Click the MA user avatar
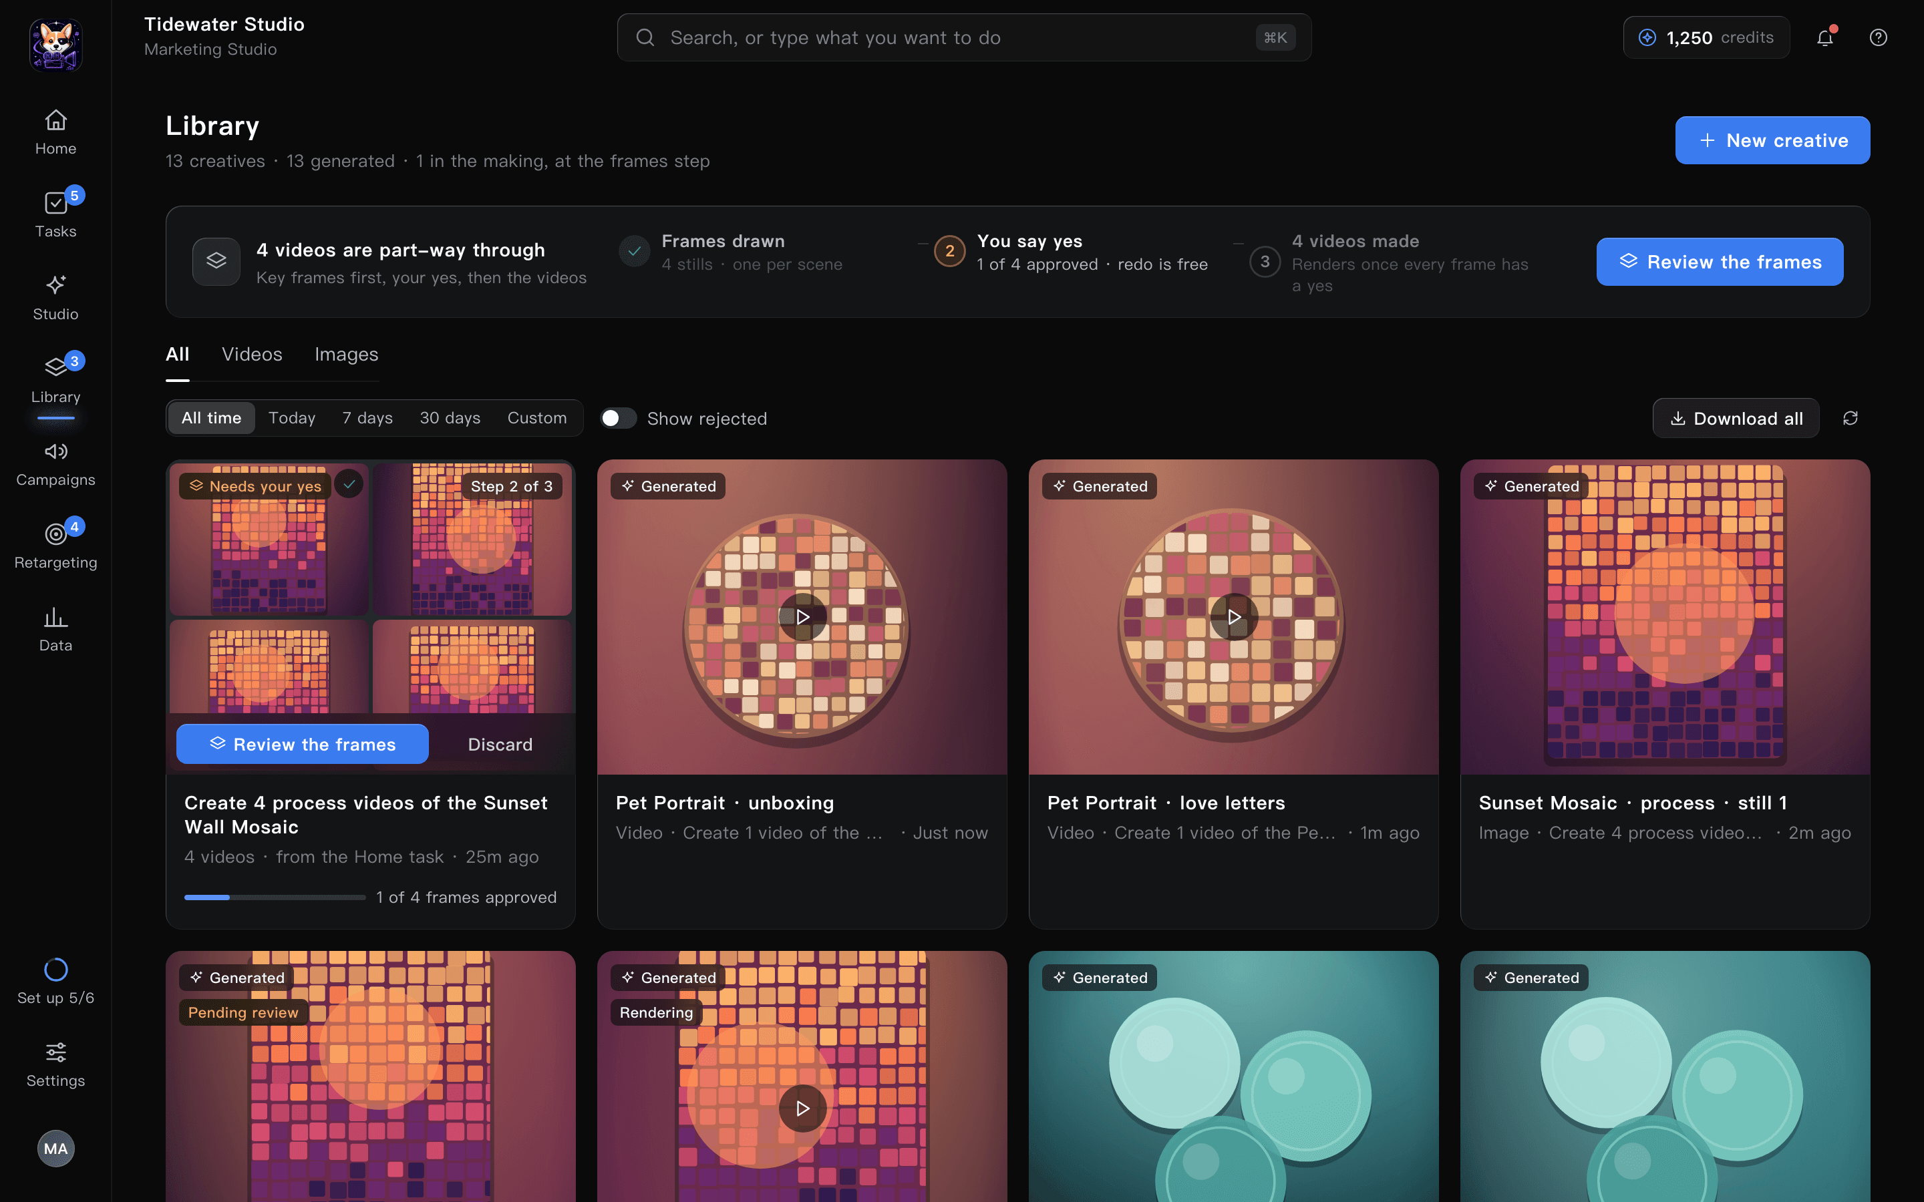The height and width of the screenshot is (1202, 1924). pos(55,1148)
